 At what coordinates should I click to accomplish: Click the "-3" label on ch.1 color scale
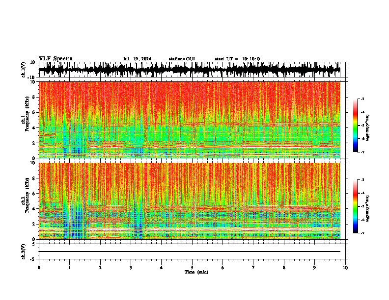[362, 99]
